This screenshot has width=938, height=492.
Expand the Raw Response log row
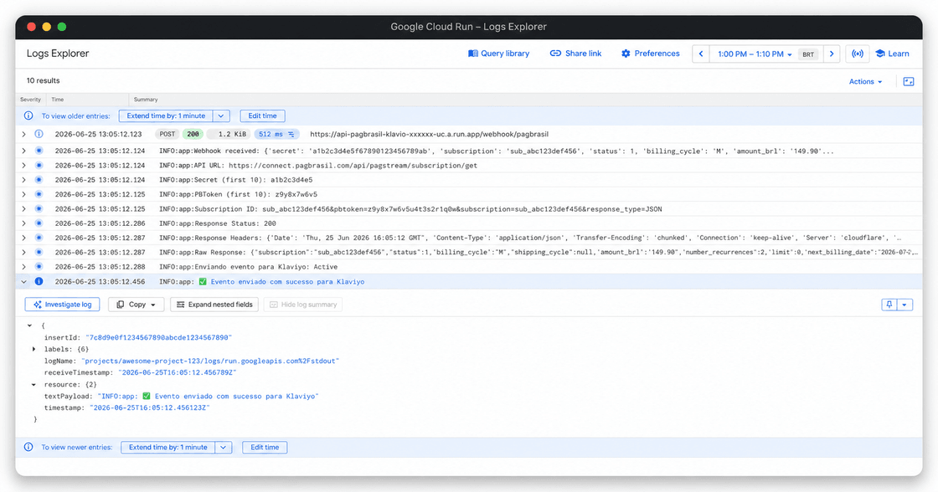[24, 253]
